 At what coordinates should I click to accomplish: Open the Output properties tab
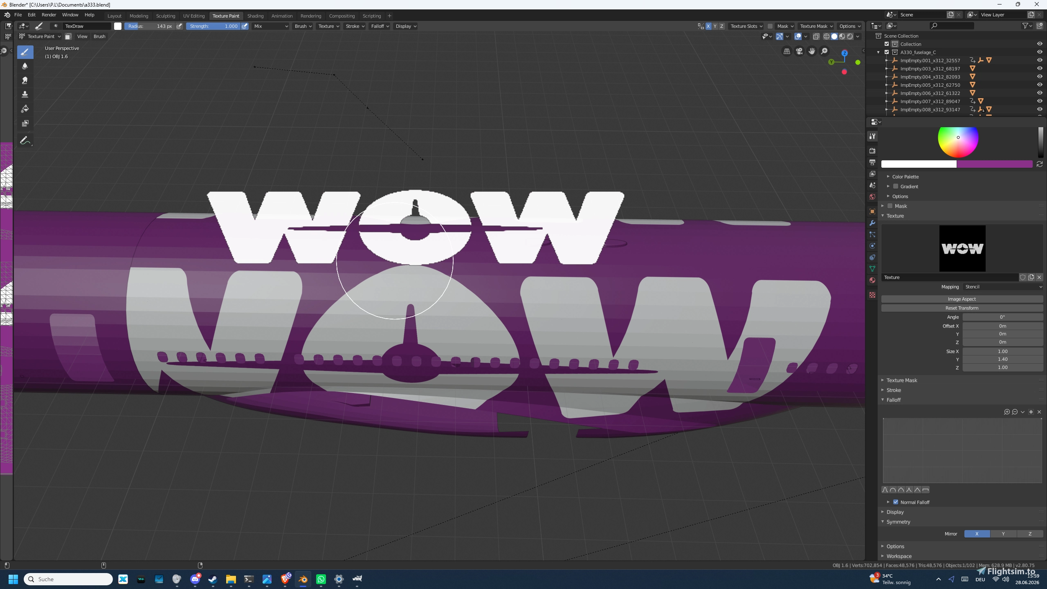[872, 162]
